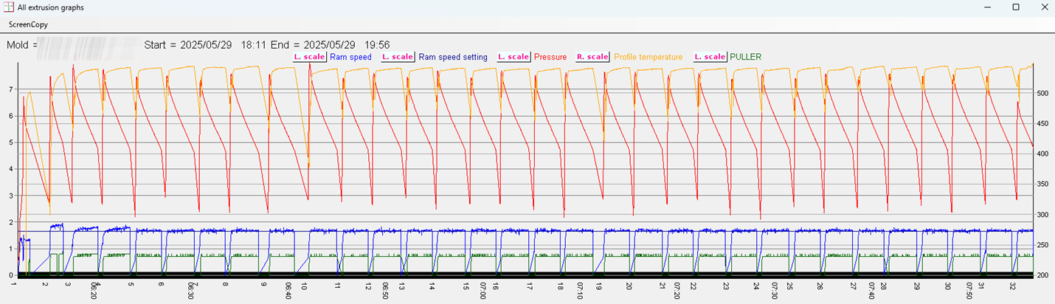Click the red Pressure legend label
This screenshot has height=304, width=1055.
click(x=550, y=57)
